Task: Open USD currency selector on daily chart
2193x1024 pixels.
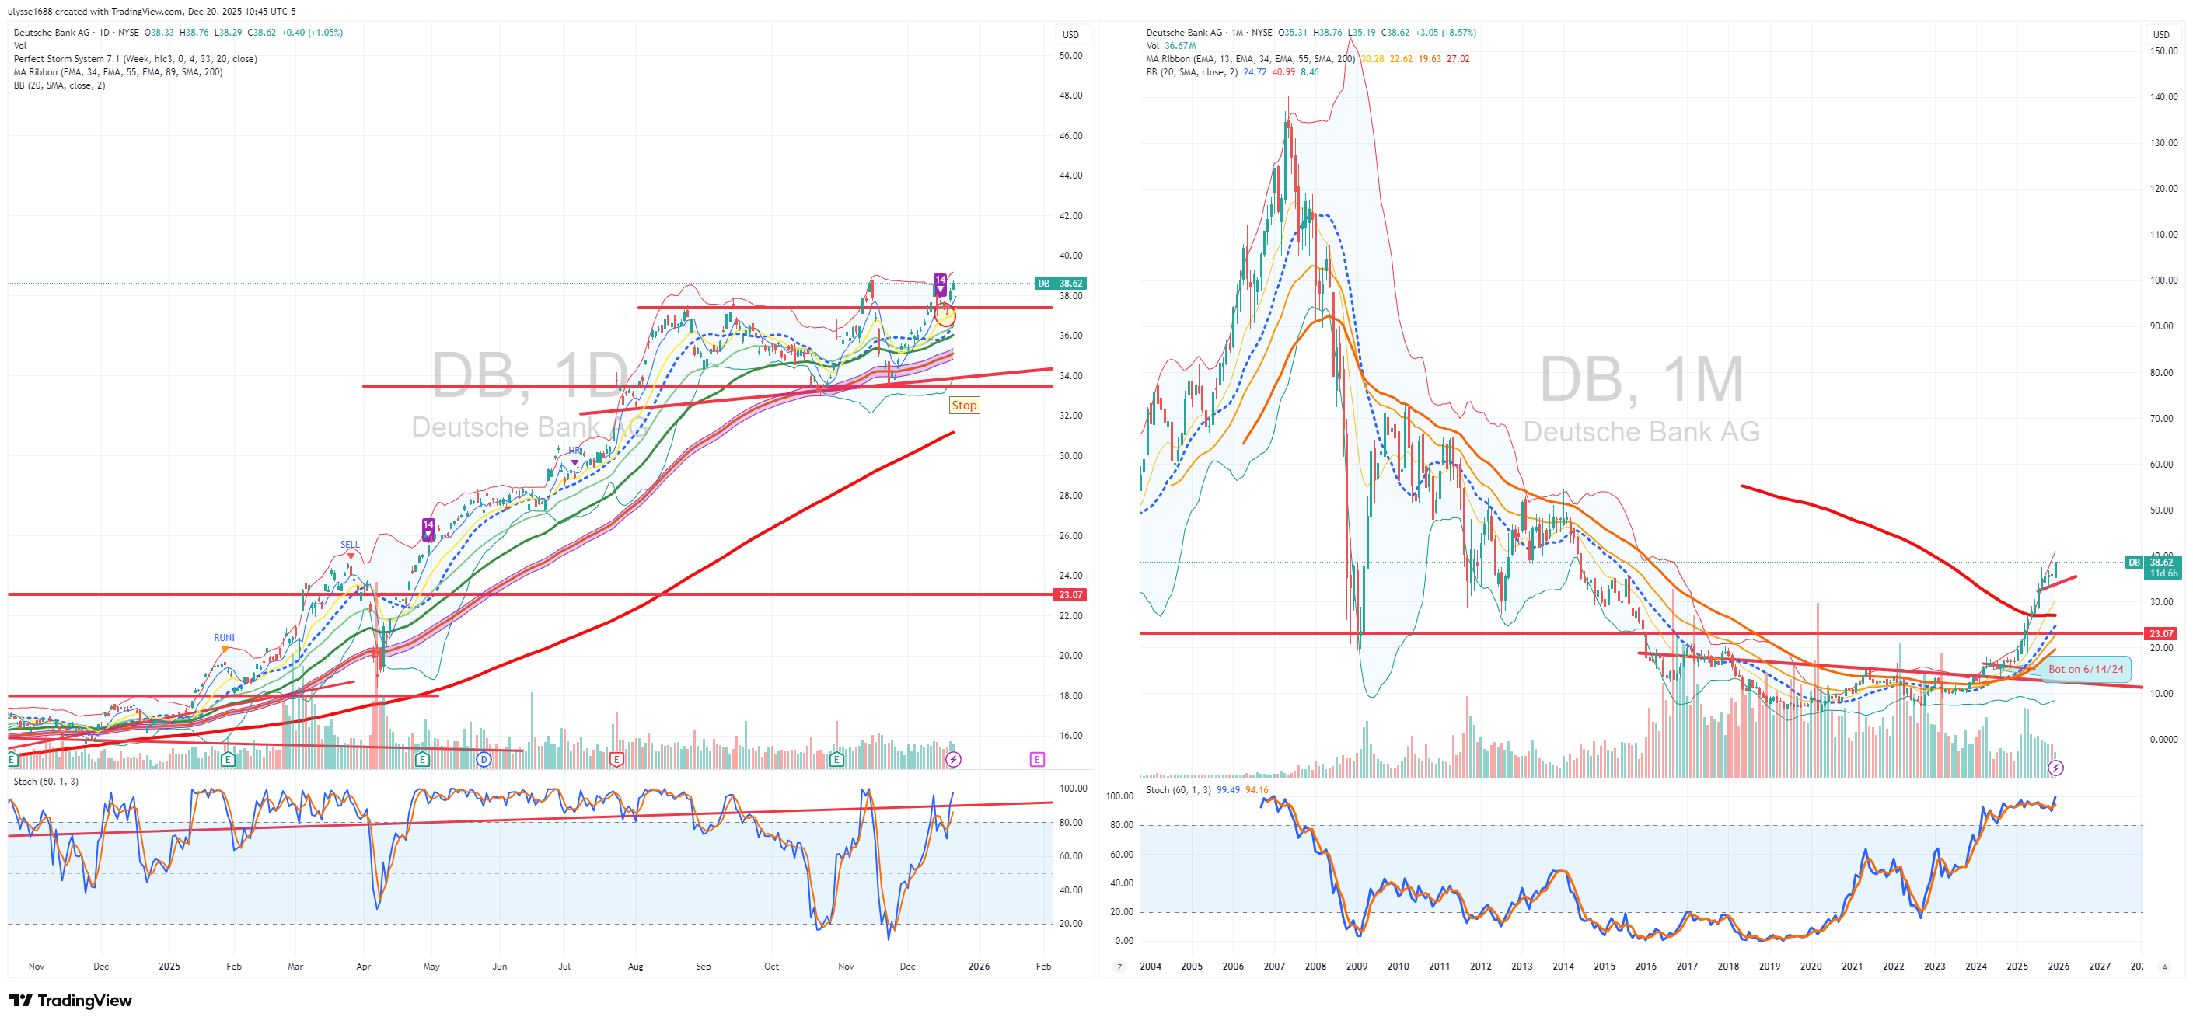Action: 1070,35
